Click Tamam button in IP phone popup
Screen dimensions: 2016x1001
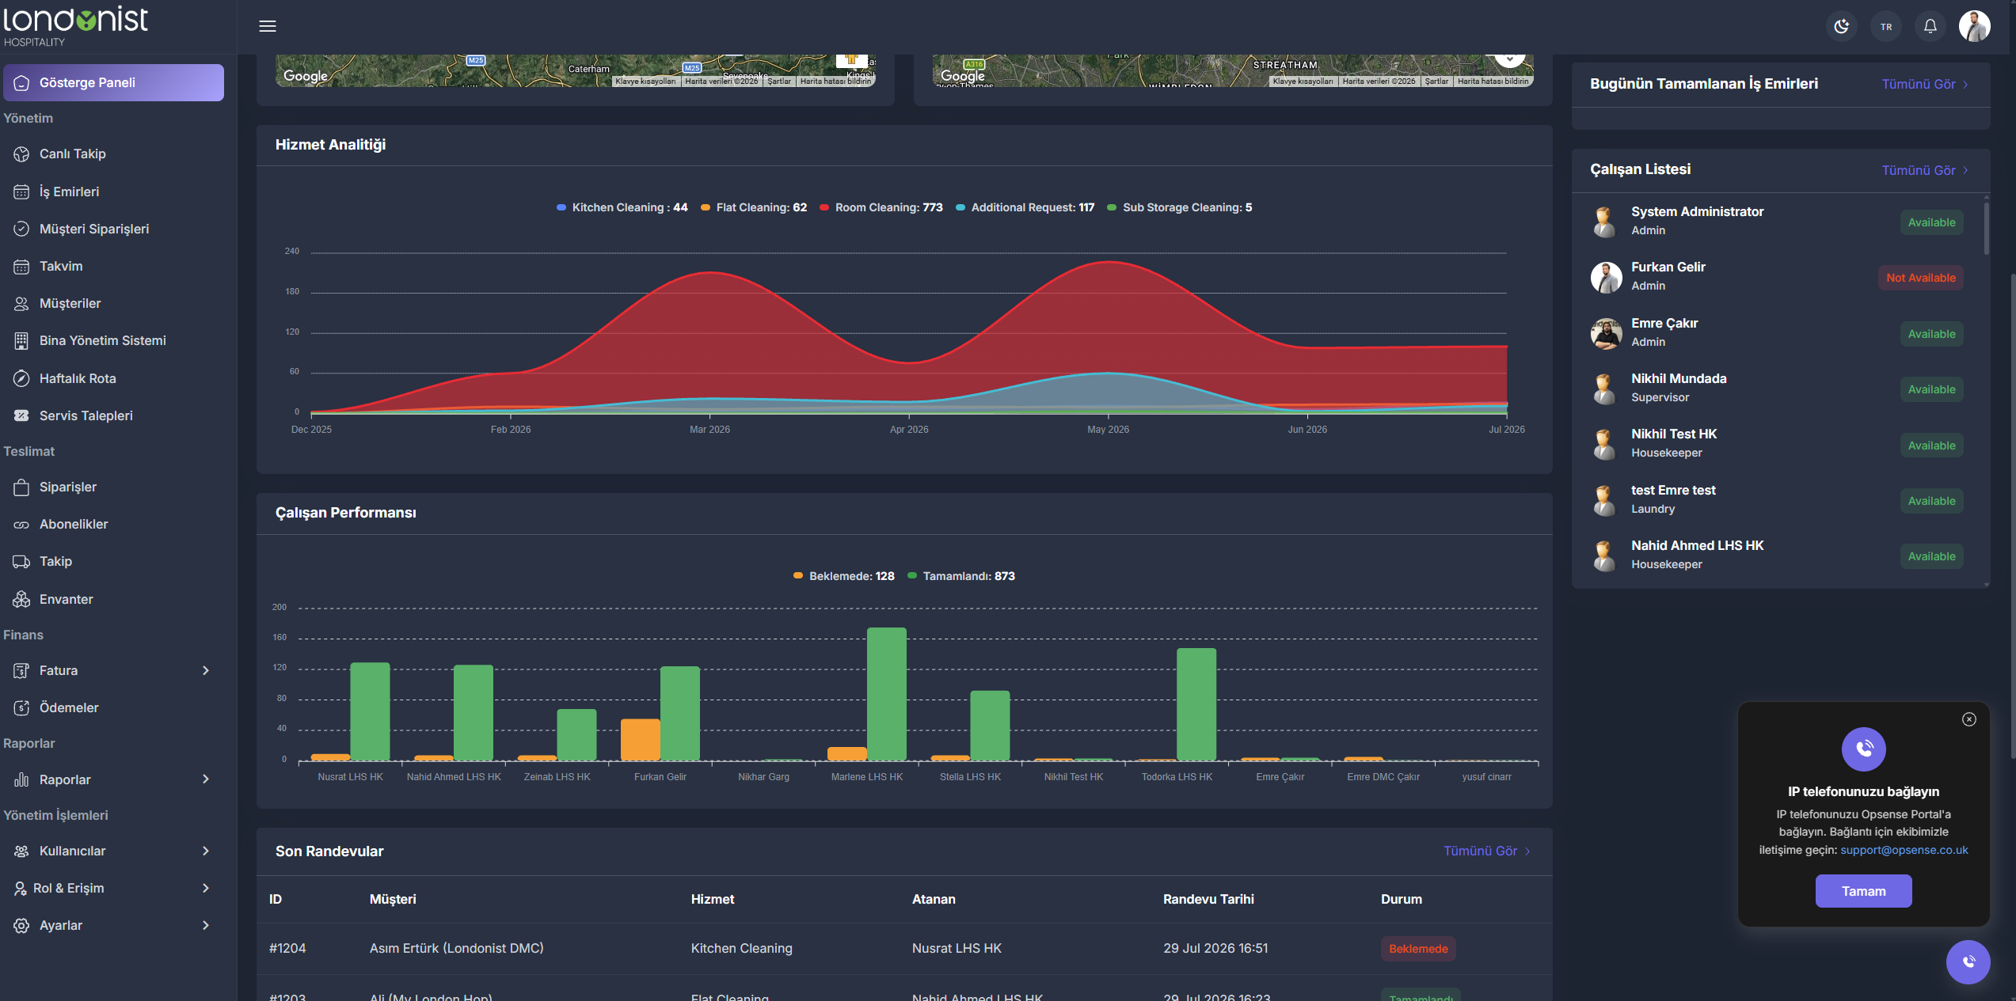tap(1863, 891)
